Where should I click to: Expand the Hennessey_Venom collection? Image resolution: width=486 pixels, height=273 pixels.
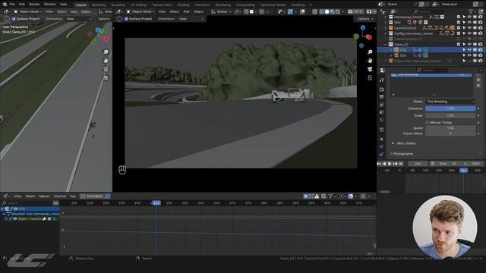386,17
